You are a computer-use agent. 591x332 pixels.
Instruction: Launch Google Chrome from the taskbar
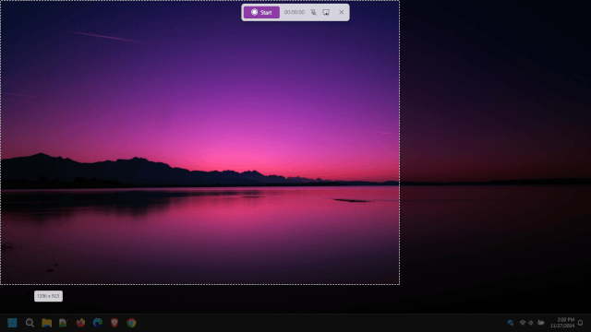[x=131, y=323]
